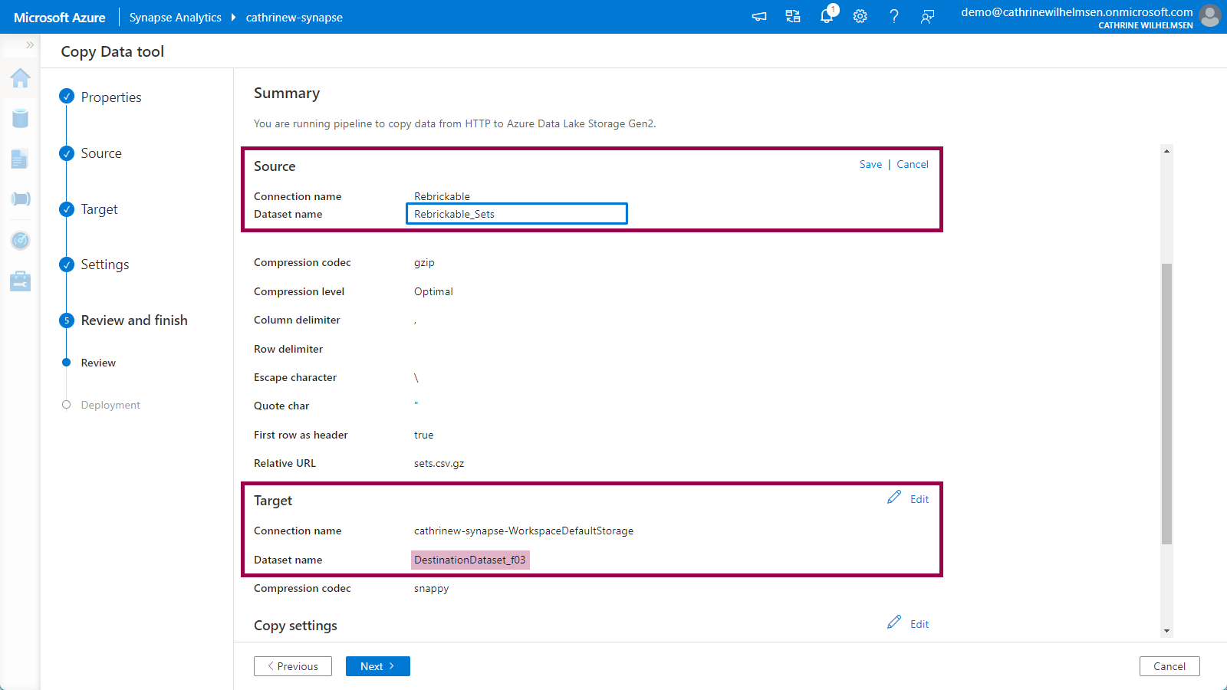This screenshot has width=1227, height=690.
Task: Open the help question mark
Action: (x=894, y=17)
